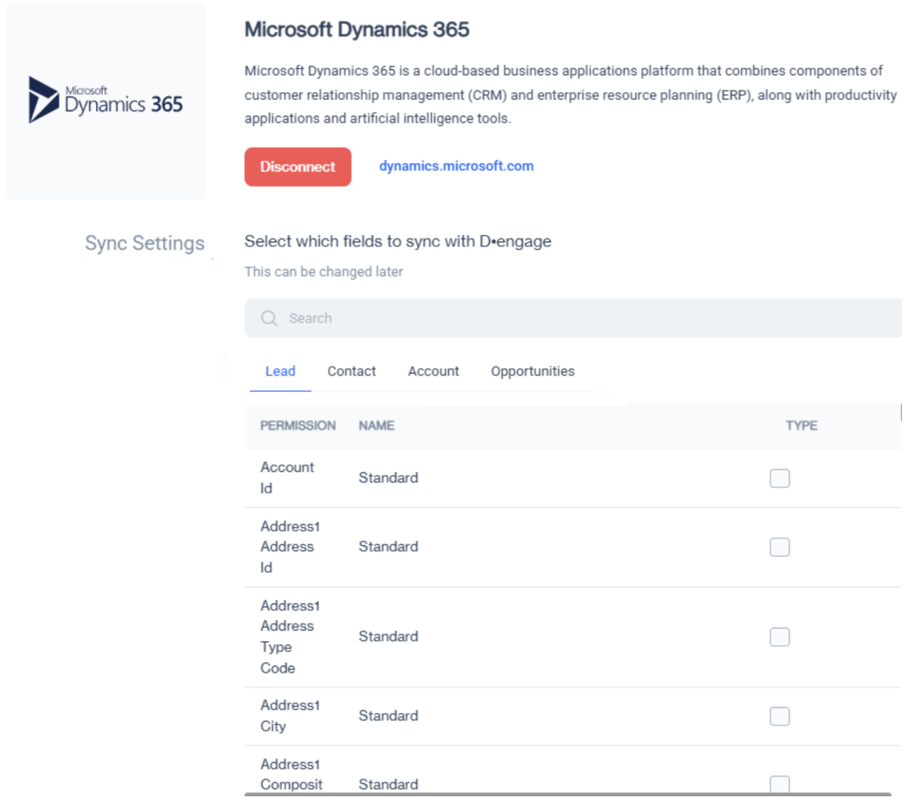Click Standard in the Address1 City row
The height and width of the screenshot is (802, 918).
(x=388, y=716)
